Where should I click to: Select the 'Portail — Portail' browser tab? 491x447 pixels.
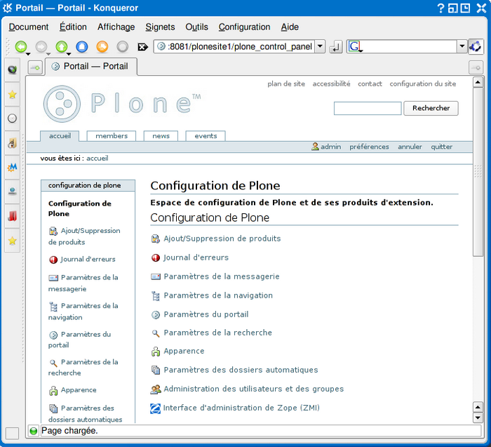click(91, 67)
